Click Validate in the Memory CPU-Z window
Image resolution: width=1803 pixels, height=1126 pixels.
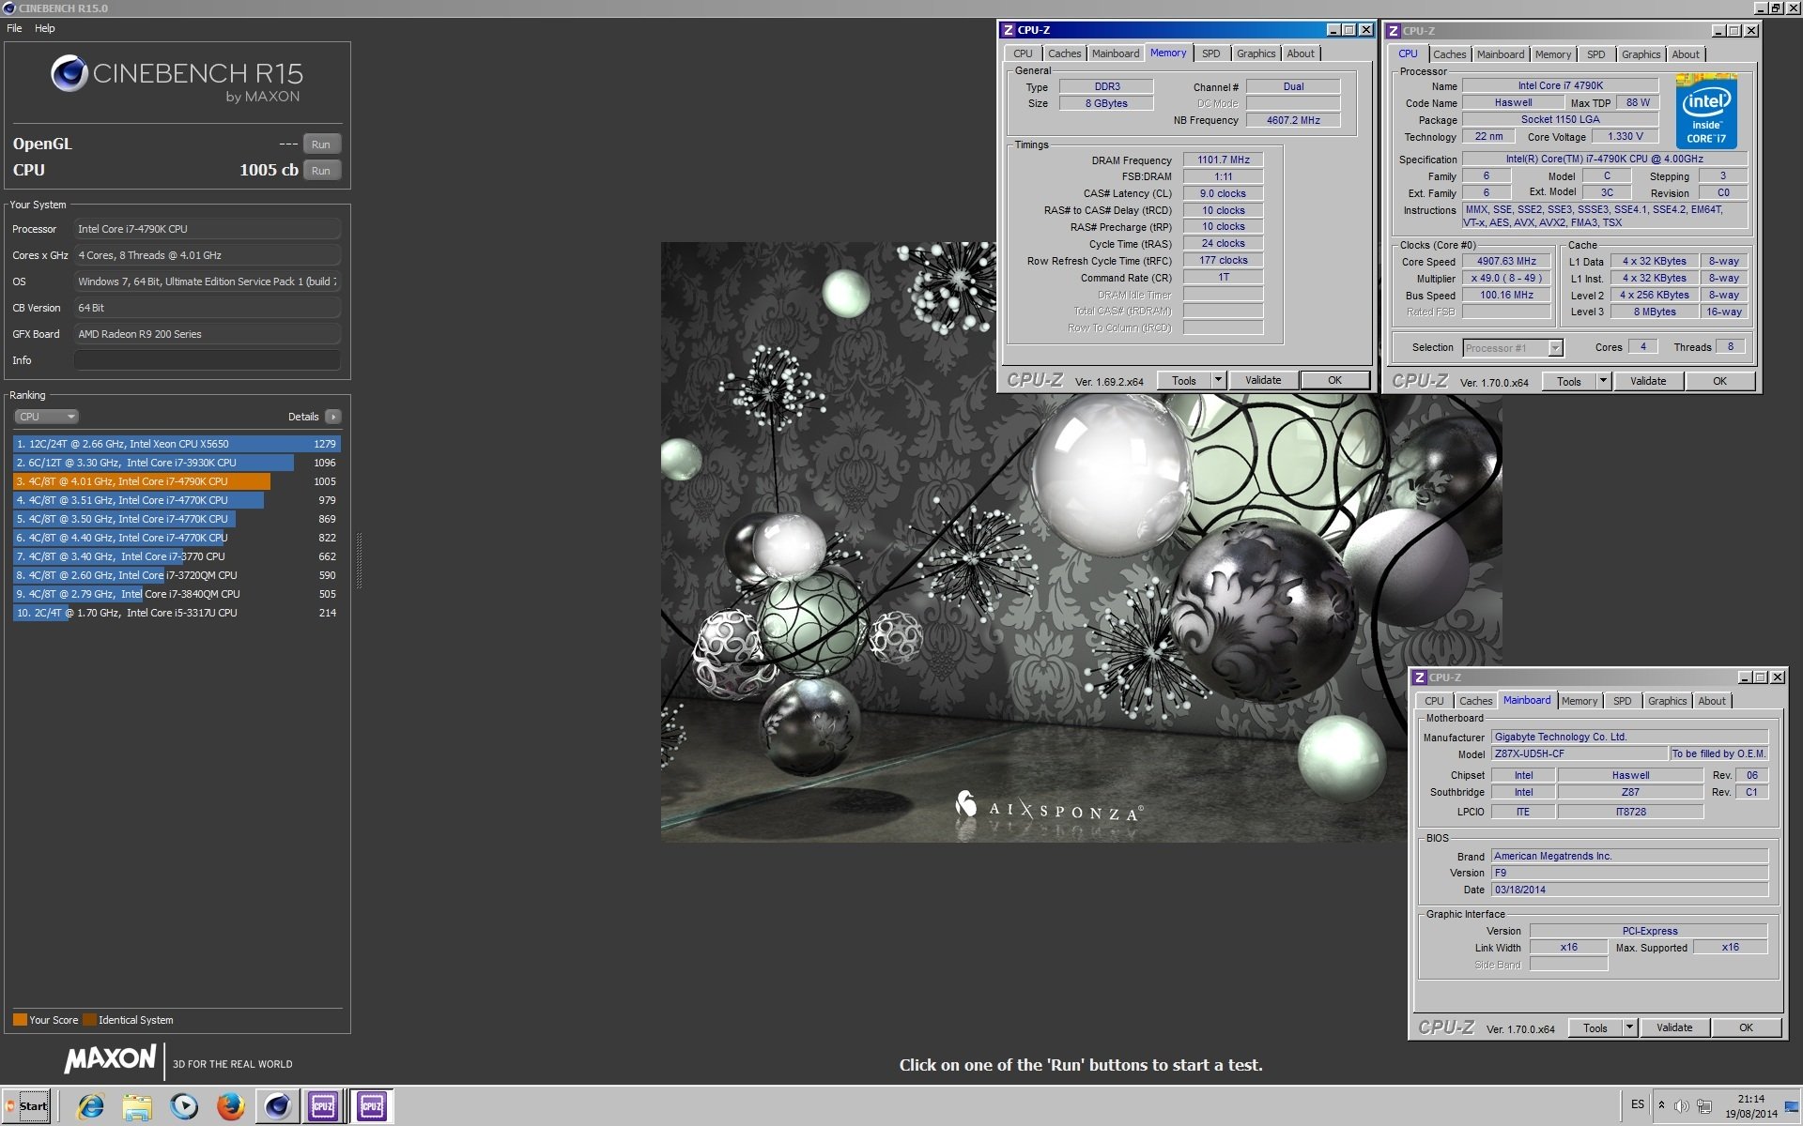tap(1262, 380)
